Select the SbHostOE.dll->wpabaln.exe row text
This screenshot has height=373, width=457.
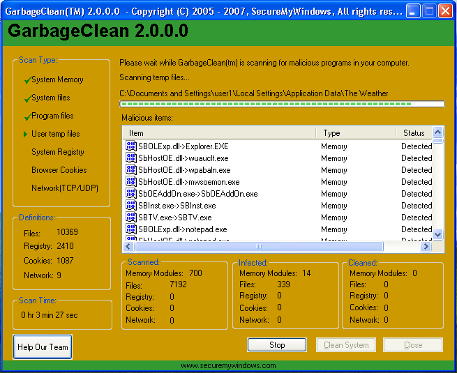tap(184, 170)
